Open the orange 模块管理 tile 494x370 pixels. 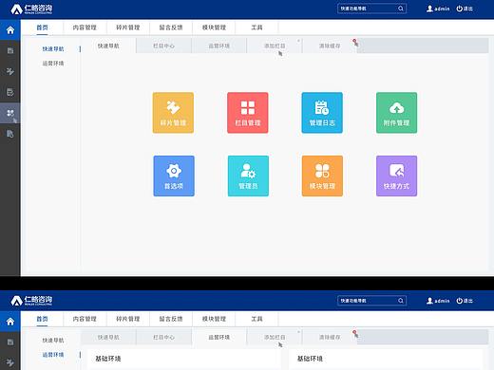pyautogui.click(x=322, y=176)
